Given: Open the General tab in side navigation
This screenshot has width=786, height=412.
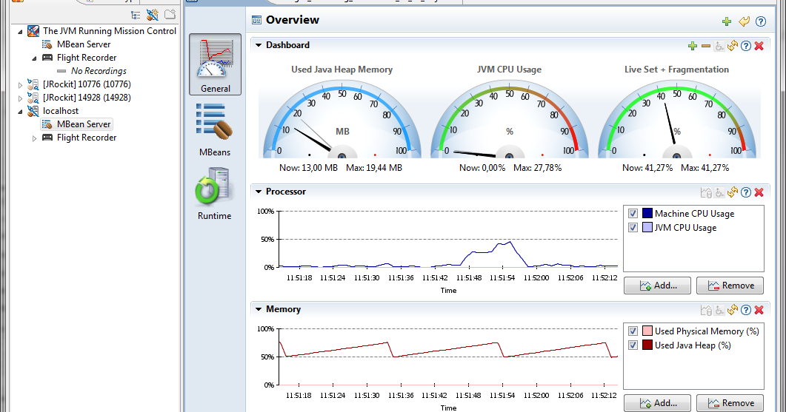Looking at the screenshot, I should [x=215, y=64].
